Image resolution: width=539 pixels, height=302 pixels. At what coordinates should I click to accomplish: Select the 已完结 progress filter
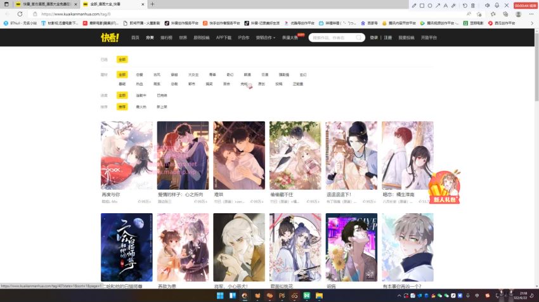162,95
